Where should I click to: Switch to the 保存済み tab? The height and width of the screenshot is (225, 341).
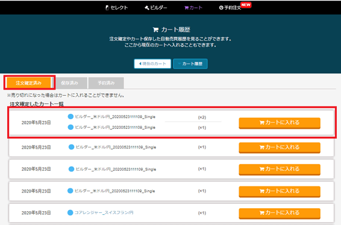point(70,83)
